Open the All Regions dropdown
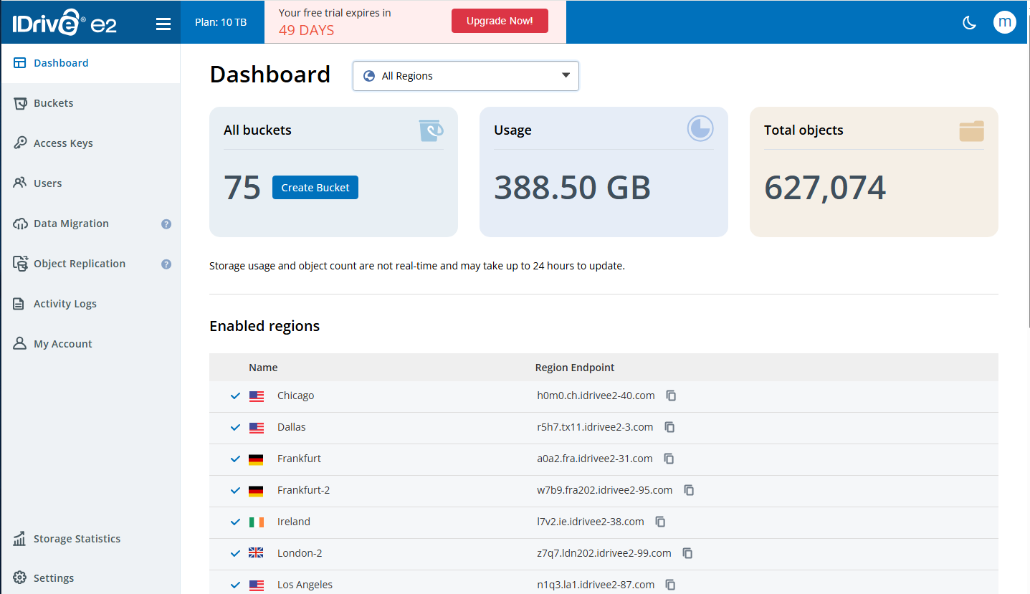Image resolution: width=1030 pixels, height=594 pixels. click(465, 76)
